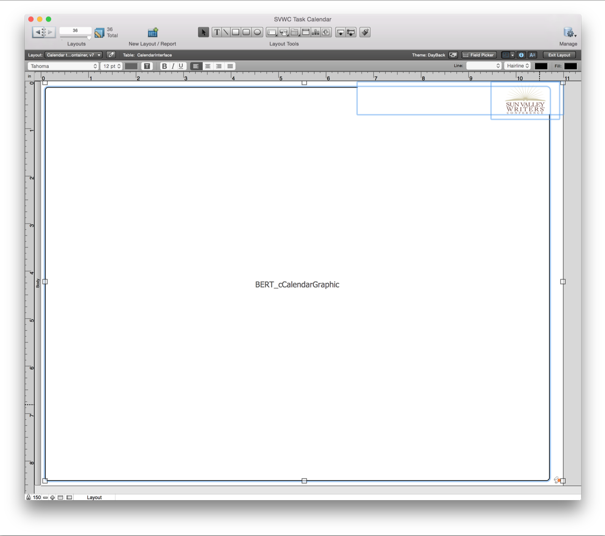Open the Tahoma font dropdown
Image resolution: width=605 pixels, height=536 pixels.
tap(63, 66)
